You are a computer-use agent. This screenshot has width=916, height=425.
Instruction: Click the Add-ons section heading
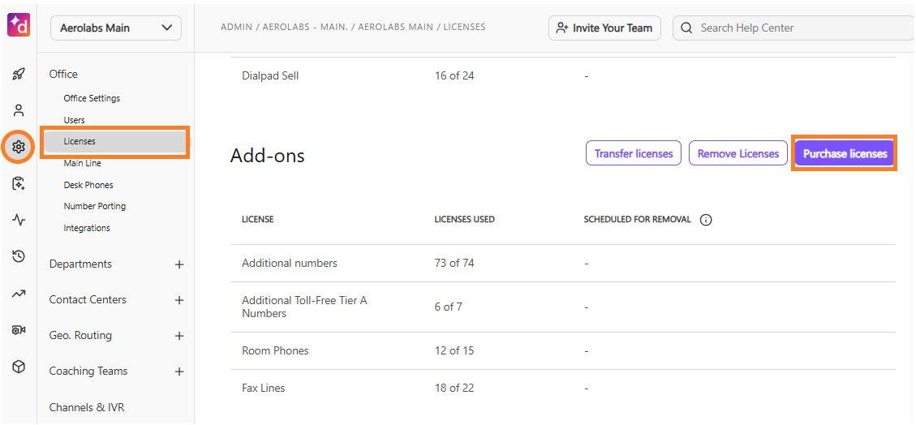(x=267, y=156)
